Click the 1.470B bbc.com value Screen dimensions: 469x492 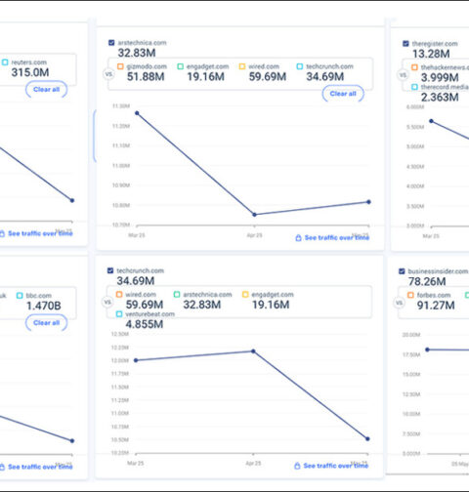[x=44, y=306]
